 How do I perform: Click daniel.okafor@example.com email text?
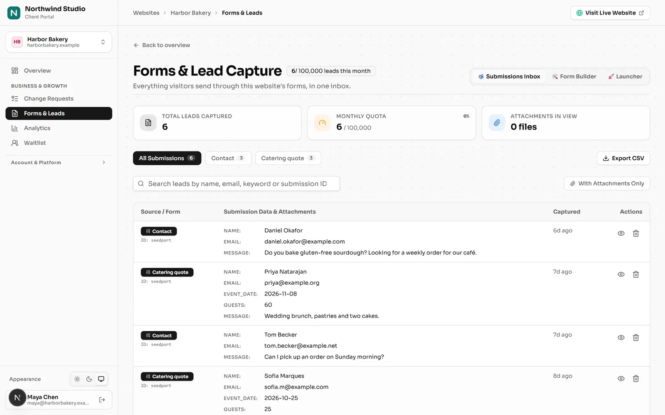point(305,242)
